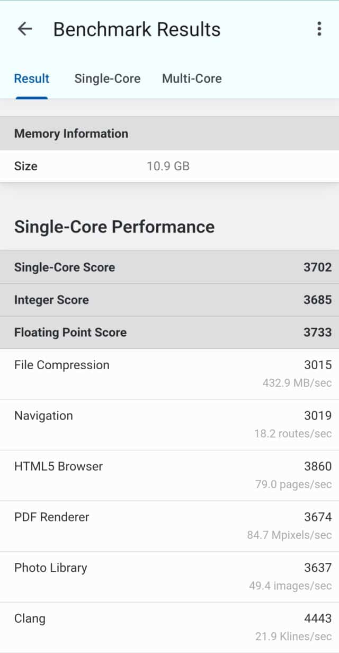The width and height of the screenshot is (339, 653).
Task: Click the Benchmark Results title
Action: point(137,29)
